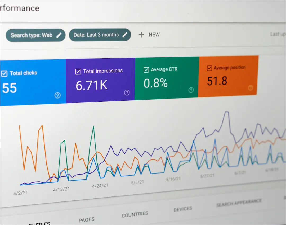Toggle the Total impressions checkbox
Screen dimensions: 286x225
(x=78, y=72)
